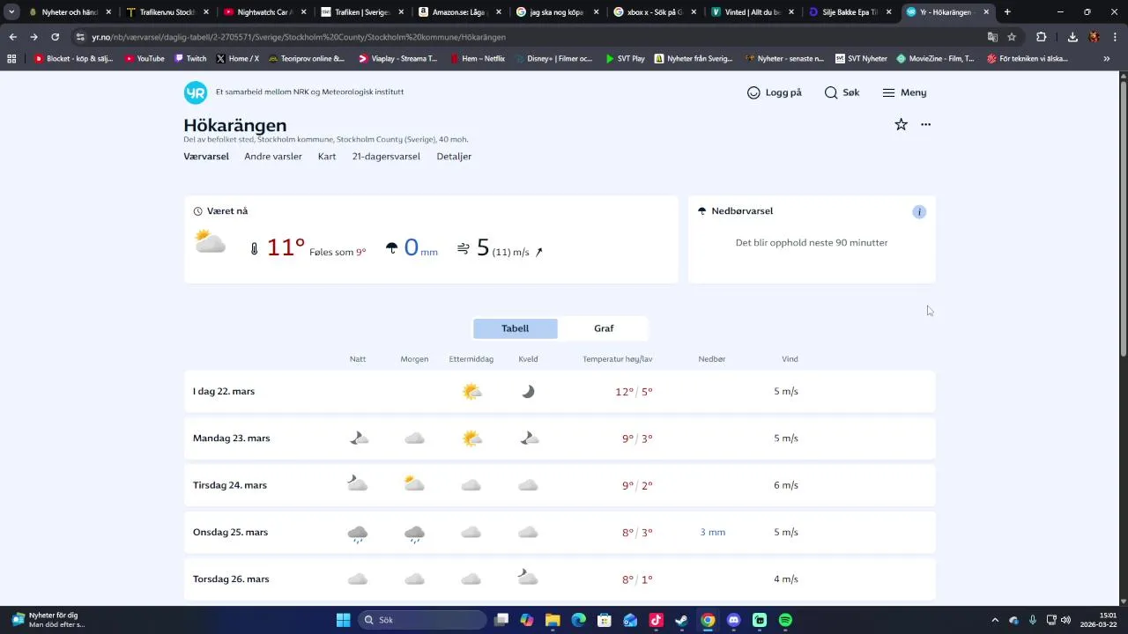Click Wednesday night rain cloud icon
This screenshot has width=1128, height=634.
point(357,534)
